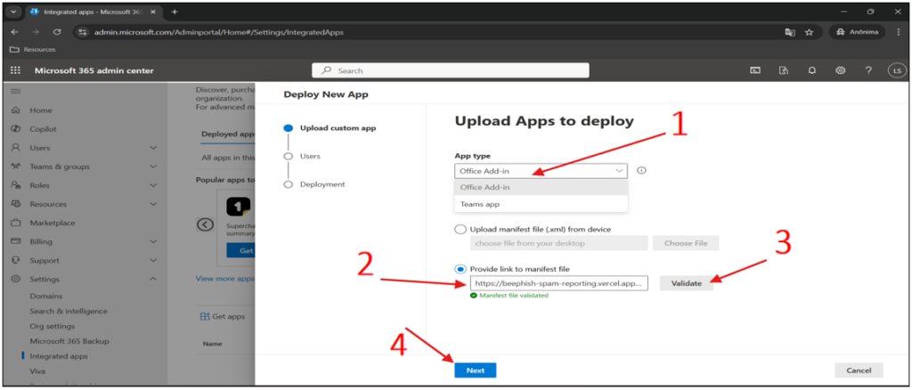
Task: Click the info icon beside App type
Action: [x=642, y=171]
